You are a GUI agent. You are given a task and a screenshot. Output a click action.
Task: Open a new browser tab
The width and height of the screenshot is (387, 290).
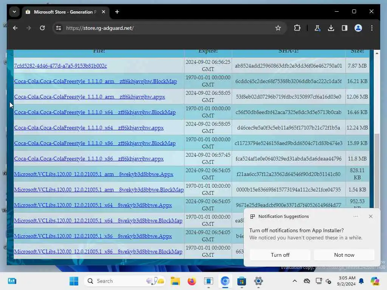pos(117,12)
